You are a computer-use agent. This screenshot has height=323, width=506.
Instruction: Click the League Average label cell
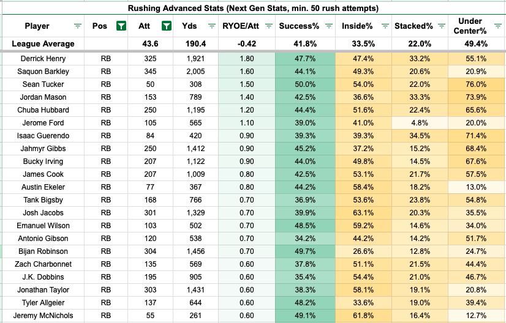click(x=43, y=44)
